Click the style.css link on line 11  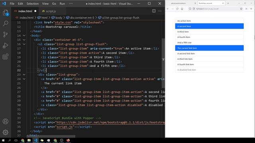(63, 22)
